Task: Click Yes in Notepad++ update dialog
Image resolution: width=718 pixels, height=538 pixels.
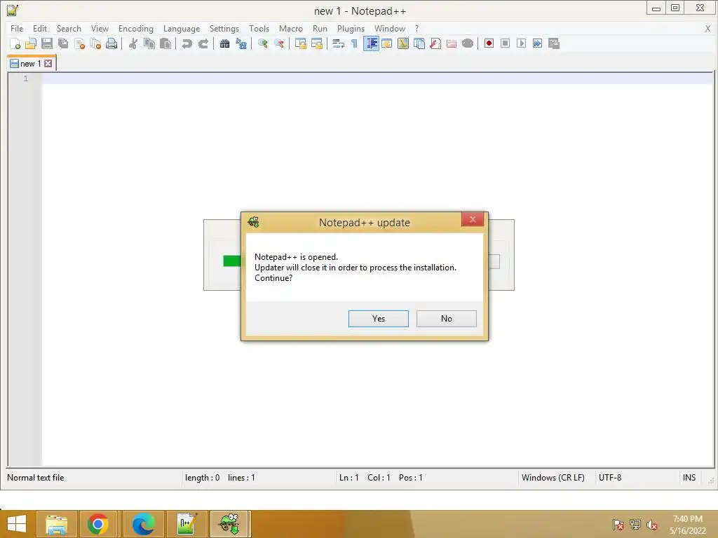Action: point(378,319)
